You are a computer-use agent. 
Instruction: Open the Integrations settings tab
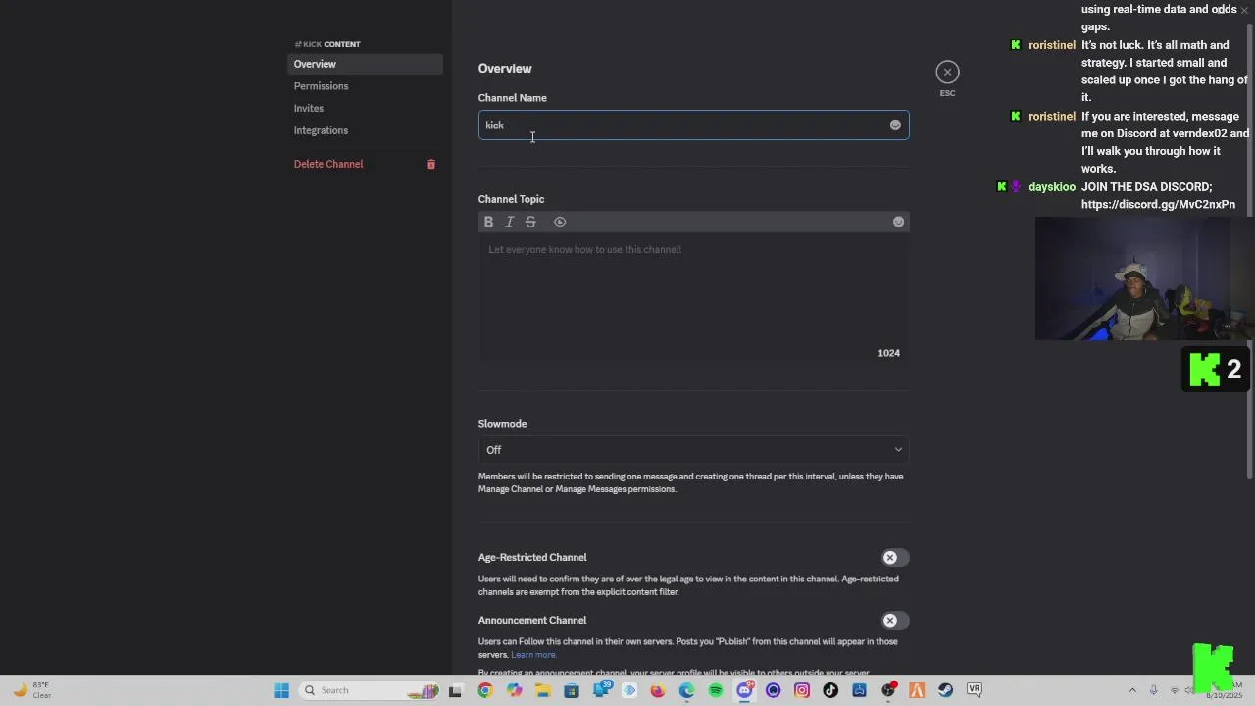point(365,130)
